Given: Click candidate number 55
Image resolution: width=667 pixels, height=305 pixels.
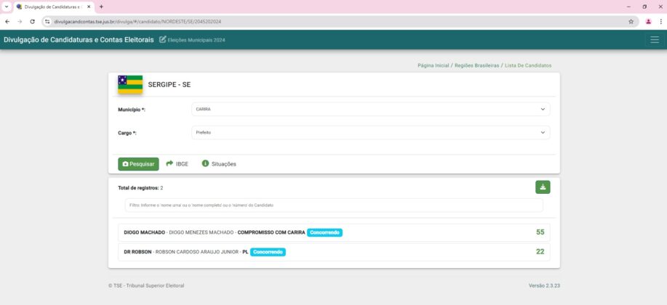Looking at the screenshot, I should tap(540, 232).
